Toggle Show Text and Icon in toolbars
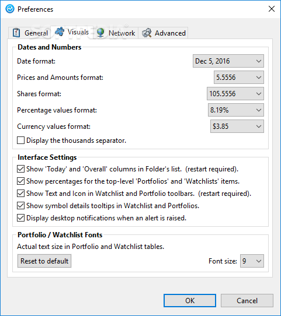The image size is (281, 316). [x=21, y=194]
